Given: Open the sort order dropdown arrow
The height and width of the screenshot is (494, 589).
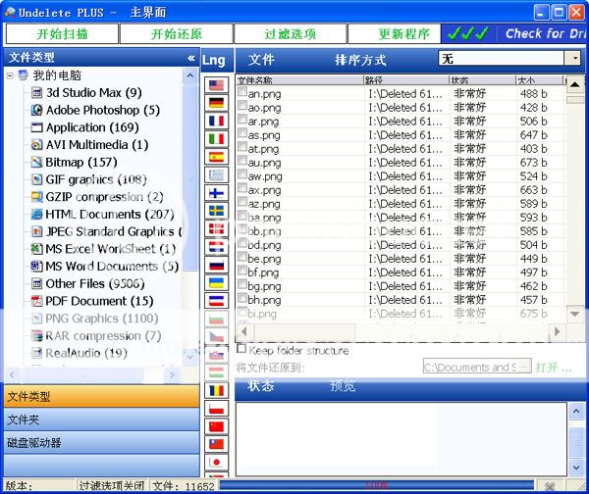Looking at the screenshot, I should pyautogui.click(x=574, y=58).
